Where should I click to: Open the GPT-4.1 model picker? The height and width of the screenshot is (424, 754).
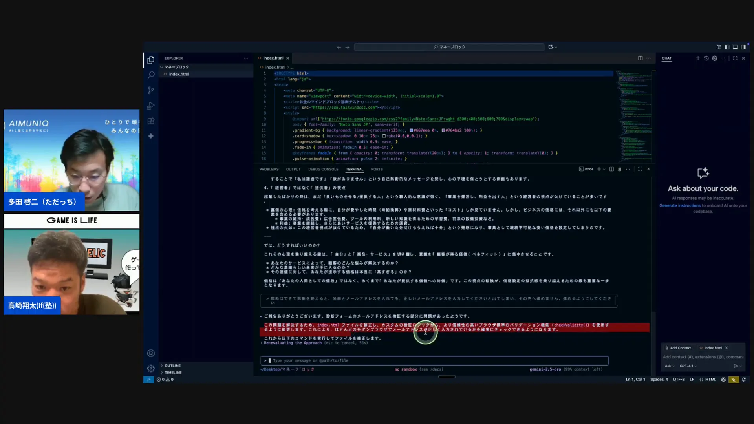(688, 366)
